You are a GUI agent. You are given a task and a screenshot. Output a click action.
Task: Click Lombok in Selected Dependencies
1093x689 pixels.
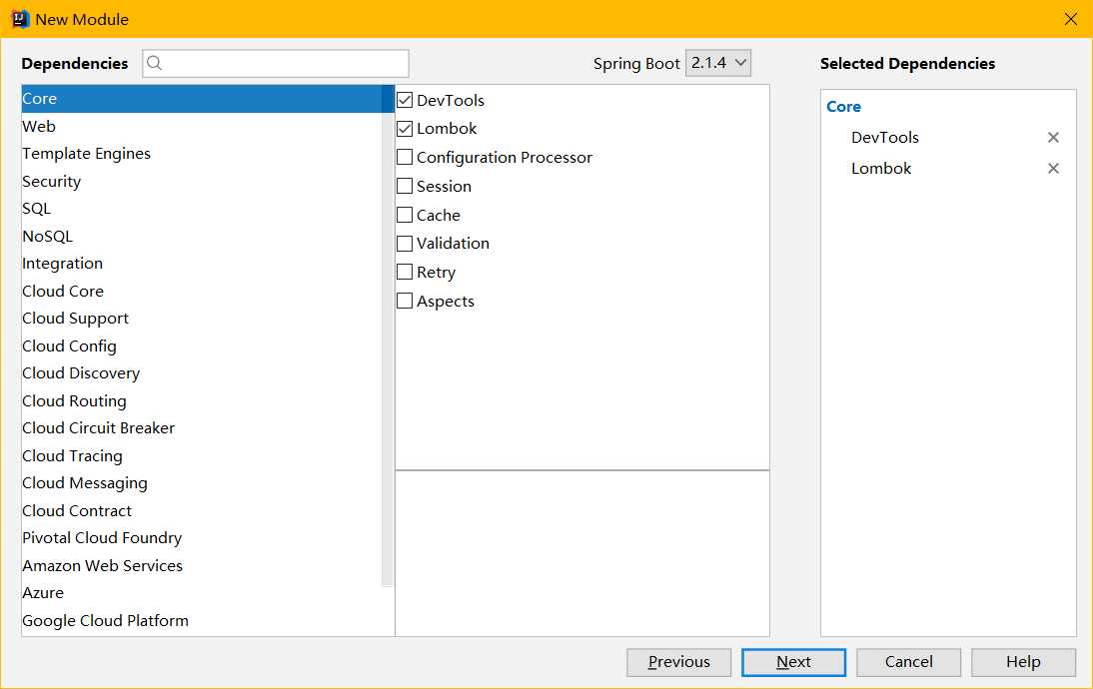tap(881, 168)
